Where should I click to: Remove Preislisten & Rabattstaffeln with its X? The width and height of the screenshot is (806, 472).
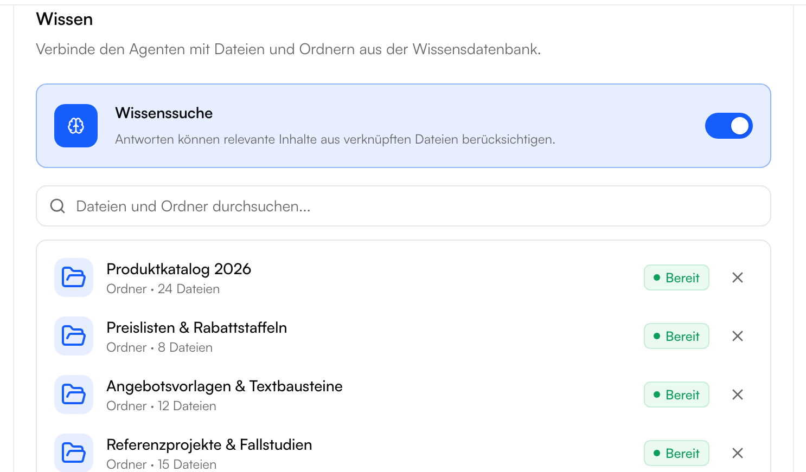(x=738, y=336)
